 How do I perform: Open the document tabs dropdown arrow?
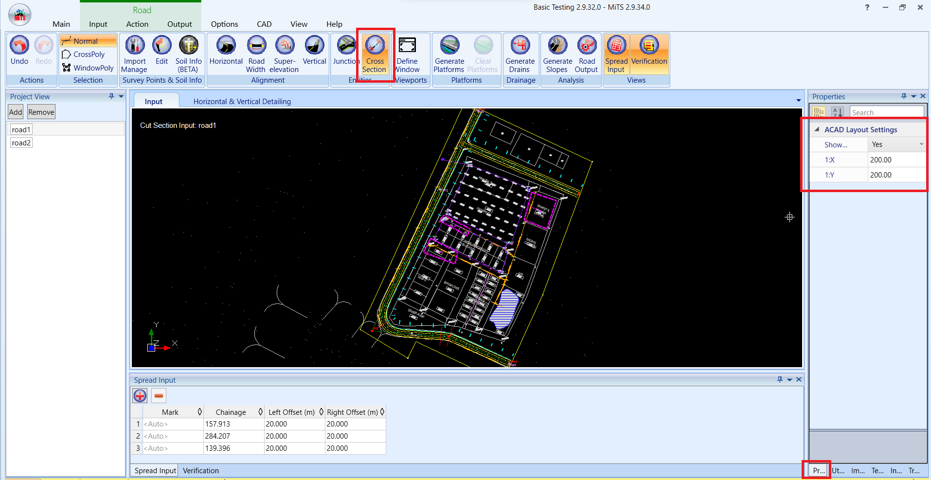(798, 101)
